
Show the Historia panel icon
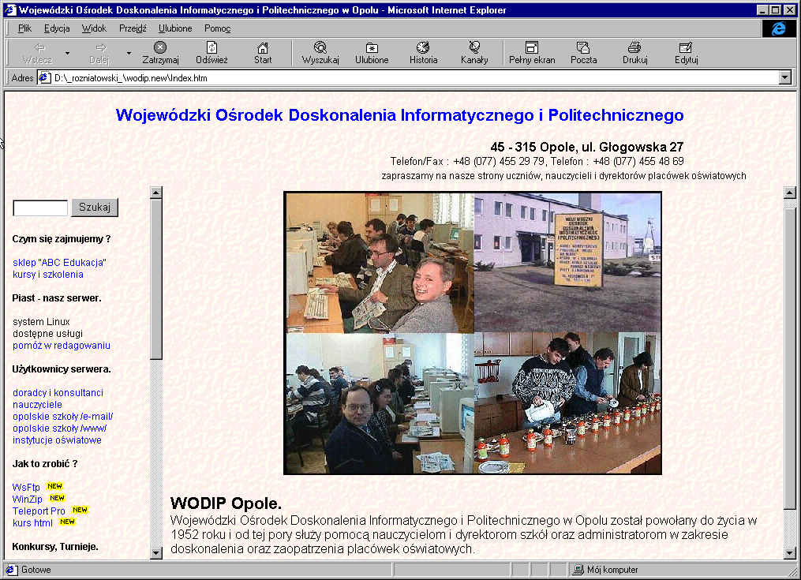423,48
